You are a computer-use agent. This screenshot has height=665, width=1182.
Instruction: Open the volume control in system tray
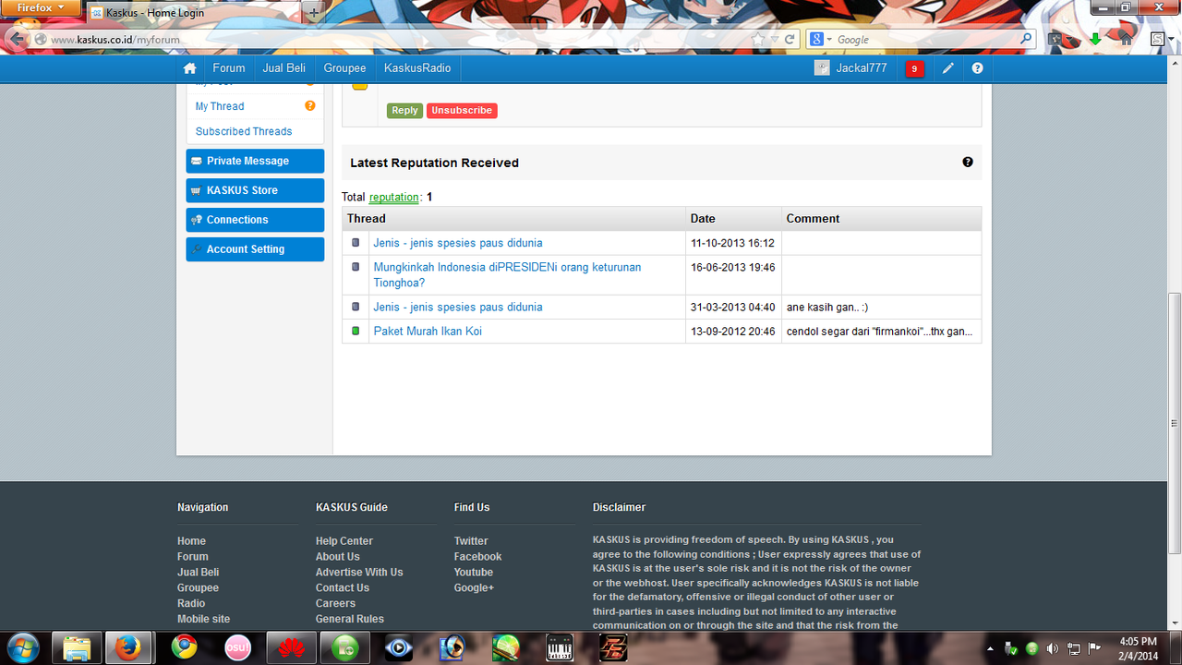[x=1053, y=648]
